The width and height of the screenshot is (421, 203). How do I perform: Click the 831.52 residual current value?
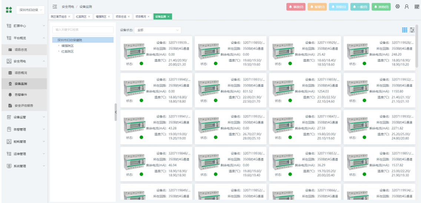pyautogui.click(x=248, y=91)
